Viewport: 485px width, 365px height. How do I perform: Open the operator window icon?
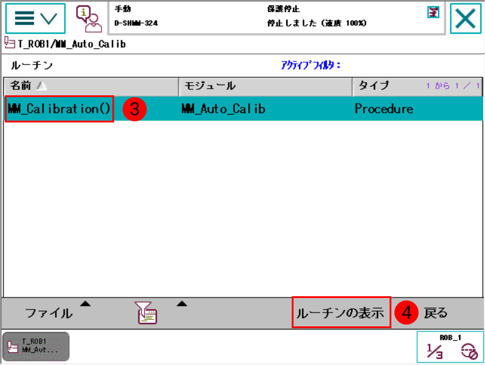89,19
